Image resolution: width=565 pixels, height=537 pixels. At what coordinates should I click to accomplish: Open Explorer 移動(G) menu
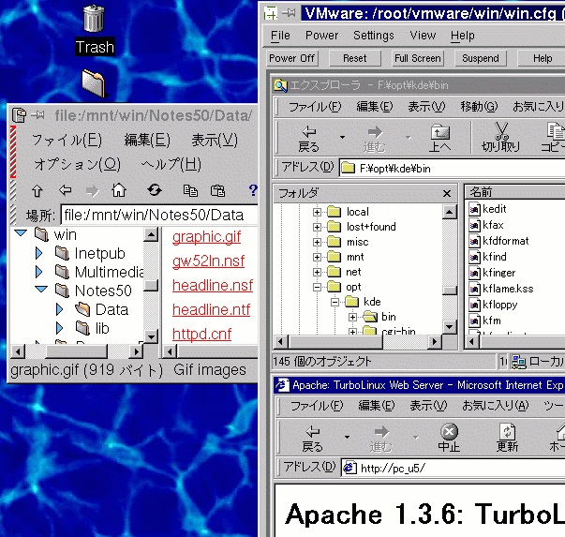point(479,107)
